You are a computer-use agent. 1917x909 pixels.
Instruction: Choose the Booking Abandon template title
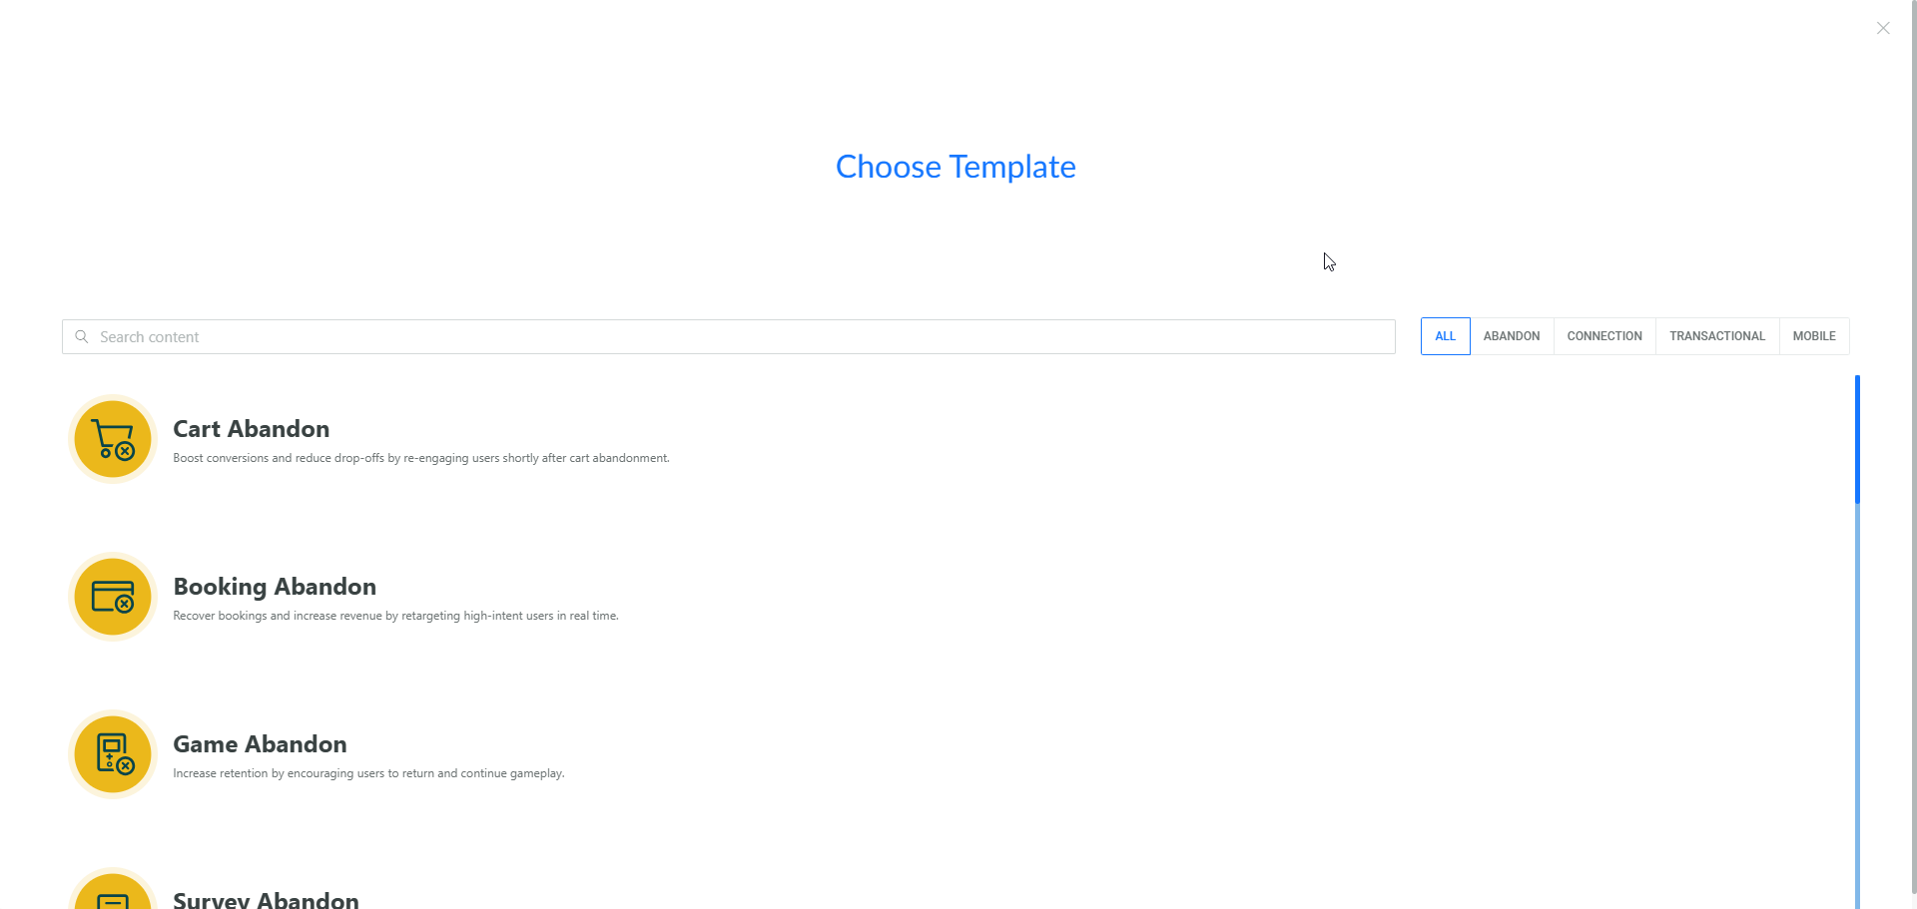click(x=275, y=587)
